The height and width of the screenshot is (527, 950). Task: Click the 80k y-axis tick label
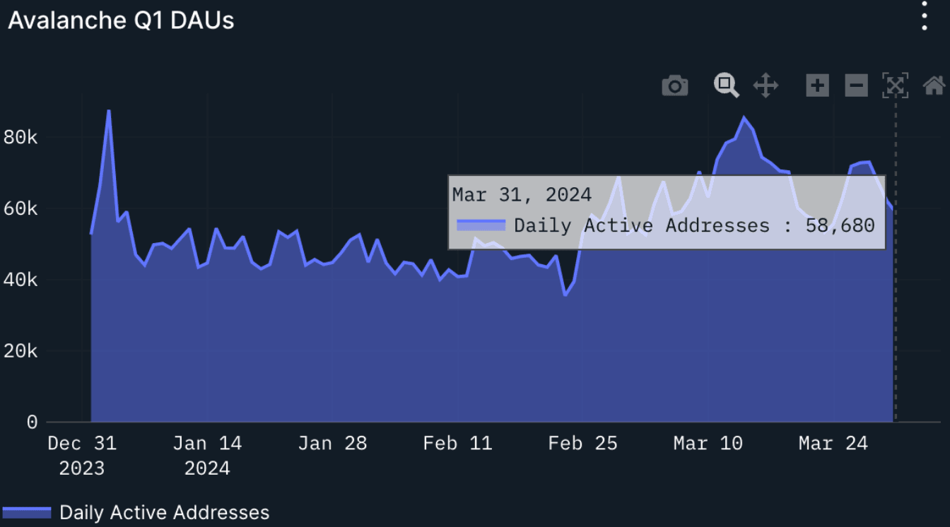coord(20,137)
